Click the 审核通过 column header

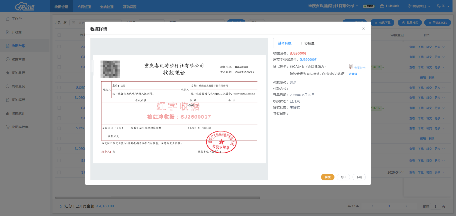[x=397, y=35]
